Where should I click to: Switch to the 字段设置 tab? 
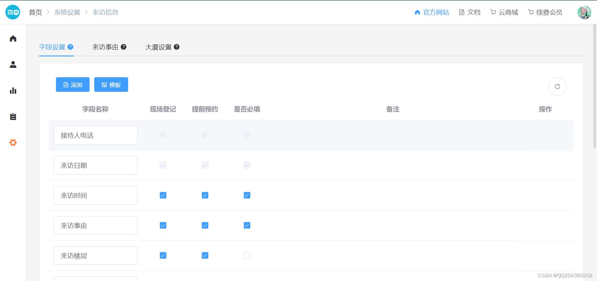pyautogui.click(x=52, y=47)
